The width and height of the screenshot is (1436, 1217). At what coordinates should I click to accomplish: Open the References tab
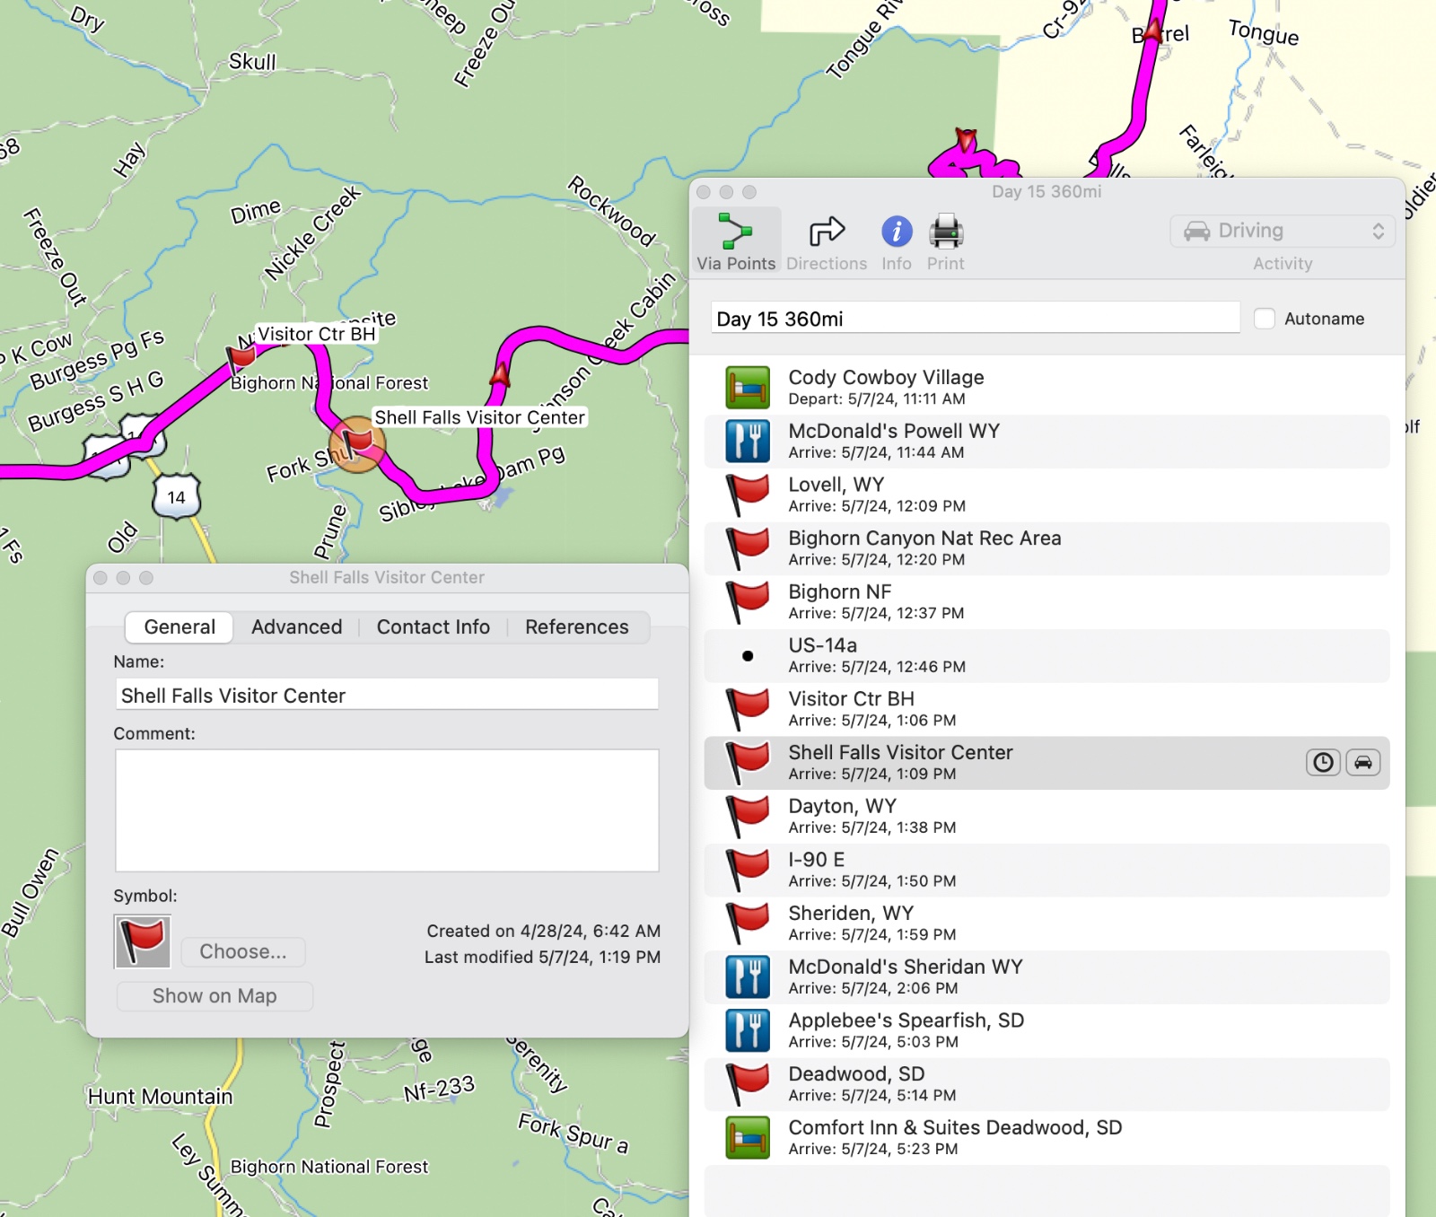pyautogui.click(x=577, y=627)
